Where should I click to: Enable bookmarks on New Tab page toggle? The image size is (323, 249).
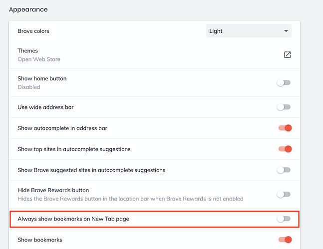tap(284, 219)
